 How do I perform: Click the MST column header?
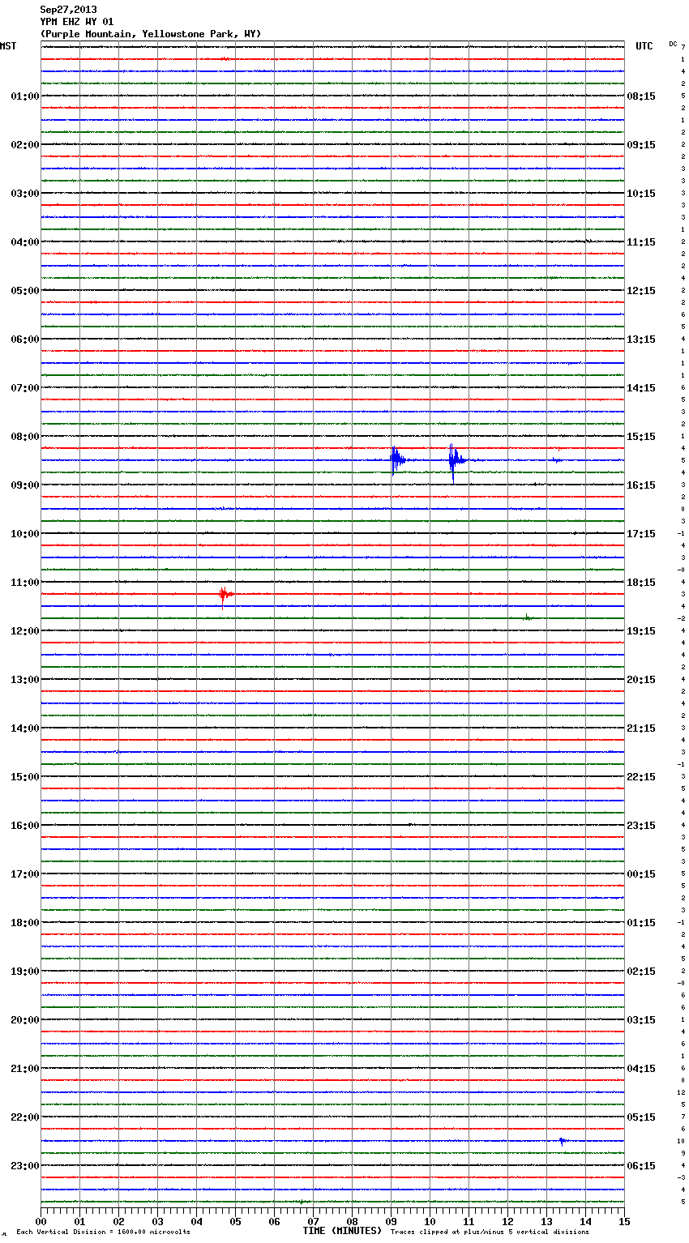coord(8,46)
